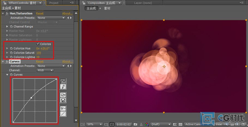248x127 pixels.
Task: Click the Always Preview This View icon
Action: click(x=83, y=124)
